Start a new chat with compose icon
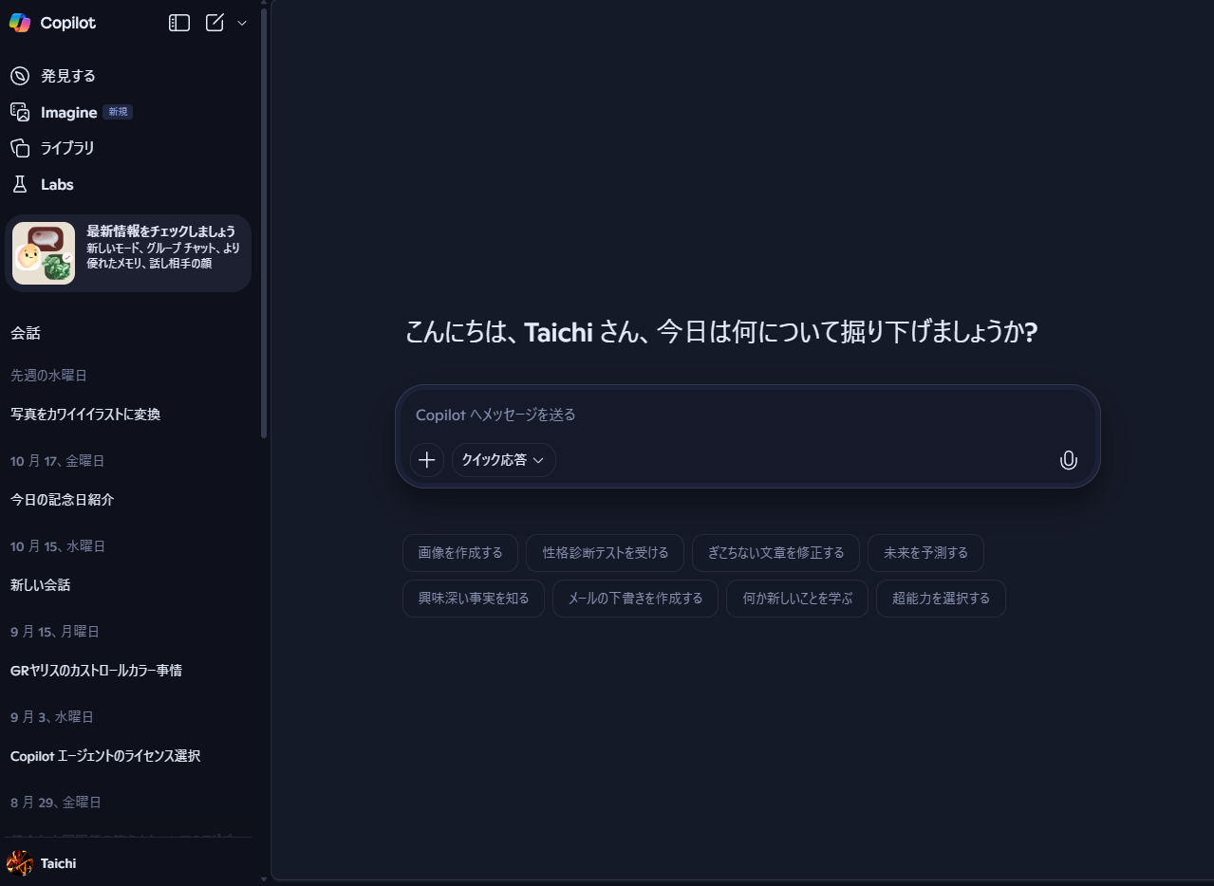The height and width of the screenshot is (886, 1214). pyautogui.click(x=215, y=23)
